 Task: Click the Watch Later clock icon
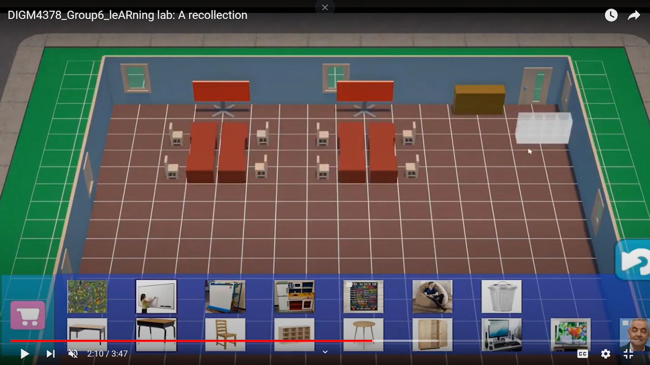point(611,15)
